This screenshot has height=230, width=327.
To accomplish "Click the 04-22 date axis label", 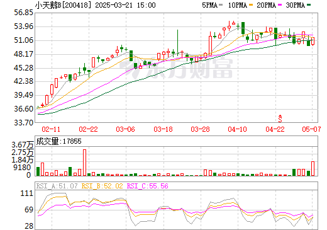I will [x=275, y=129].
